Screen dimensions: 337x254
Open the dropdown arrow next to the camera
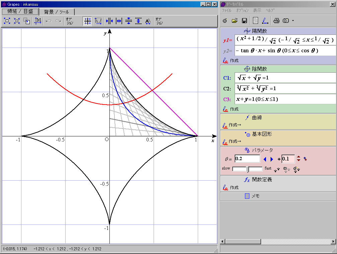pyautogui.click(x=293, y=21)
